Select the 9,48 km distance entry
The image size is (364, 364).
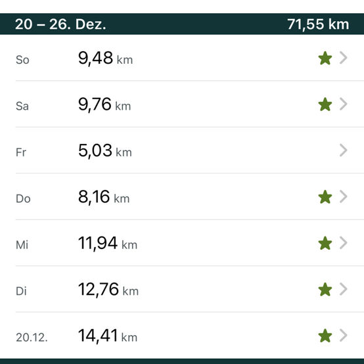[105, 58]
